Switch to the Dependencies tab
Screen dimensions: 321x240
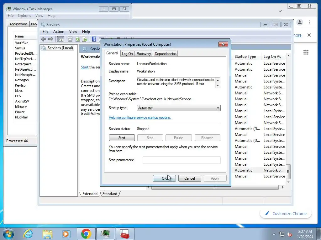point(166,54)
